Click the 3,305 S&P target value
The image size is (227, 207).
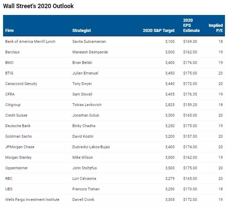pos(170,200)
